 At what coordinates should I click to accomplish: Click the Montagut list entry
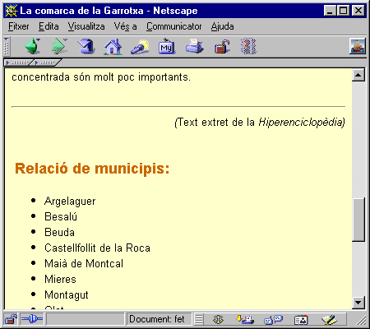pyautogui.click(x=67, y=295)
